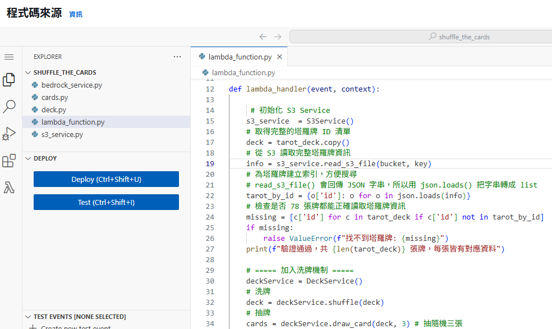Click magnifier icon in command search box

pyautogui.click(x=433, y=36)
